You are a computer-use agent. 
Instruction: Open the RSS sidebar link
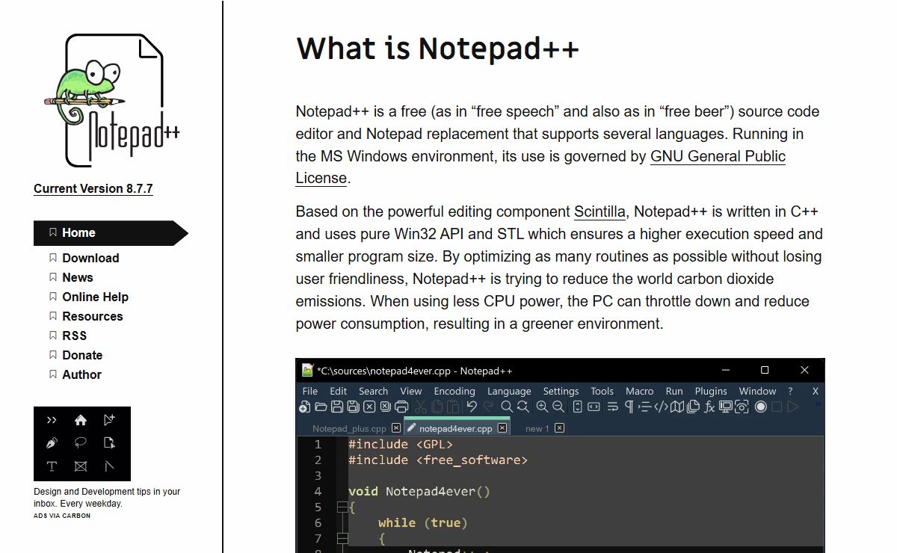74,336
